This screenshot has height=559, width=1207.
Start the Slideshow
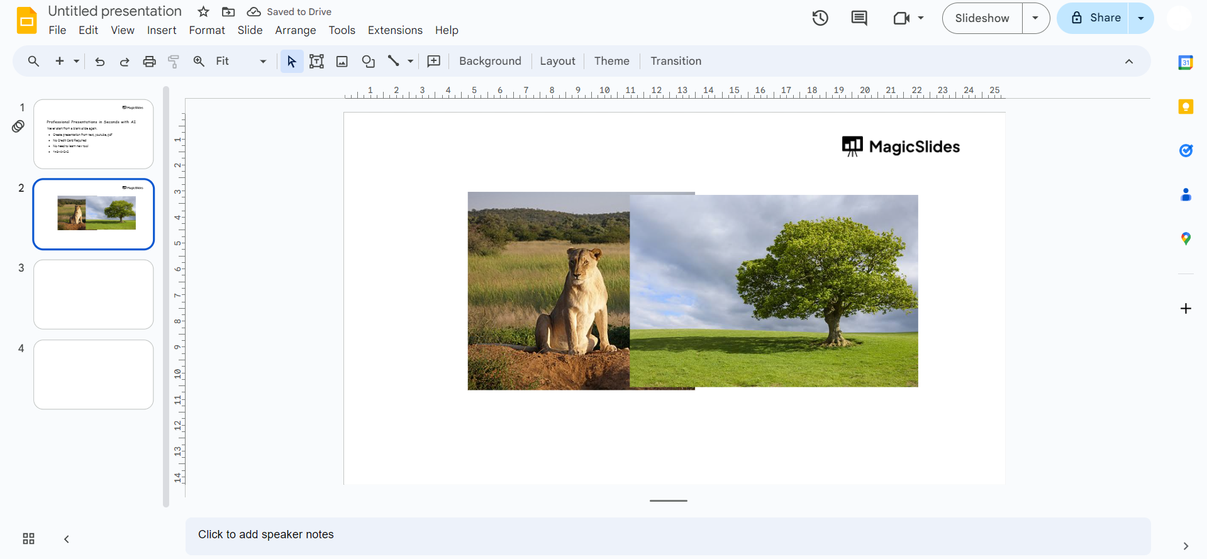pos(982,18)
